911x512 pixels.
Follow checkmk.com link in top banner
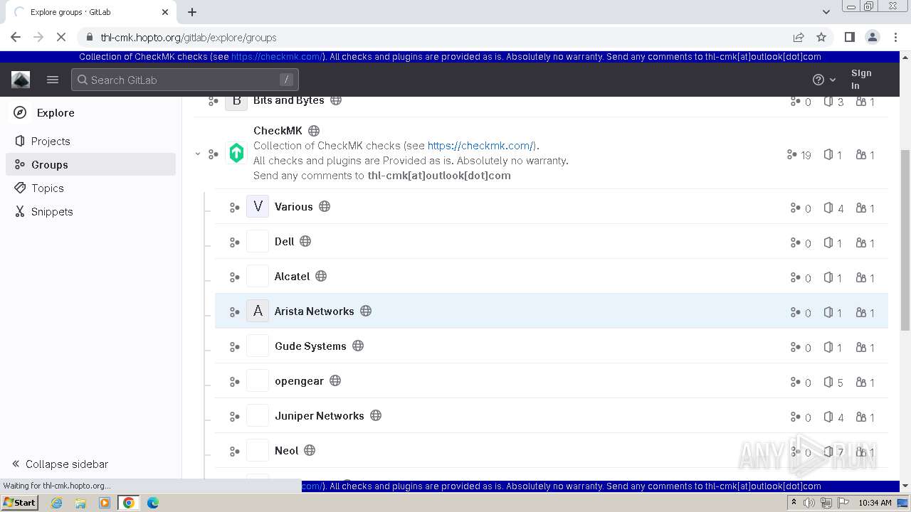click(277, 57)
